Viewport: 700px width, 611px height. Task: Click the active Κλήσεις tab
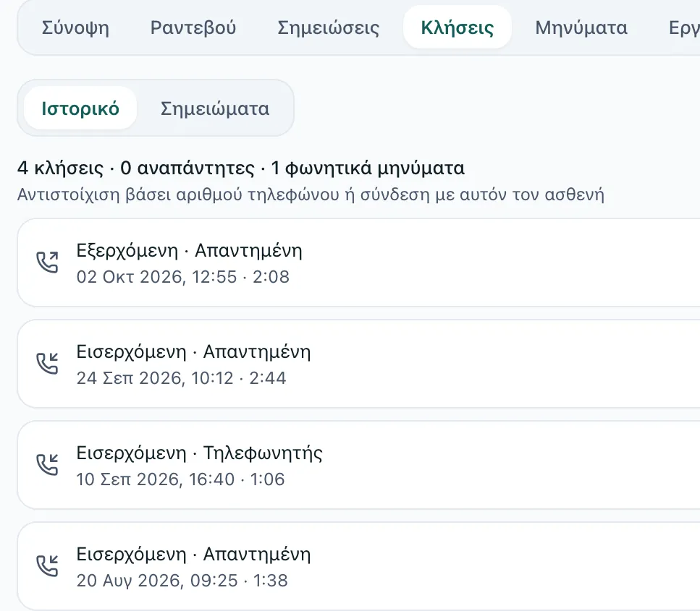(x=457, y=27)
